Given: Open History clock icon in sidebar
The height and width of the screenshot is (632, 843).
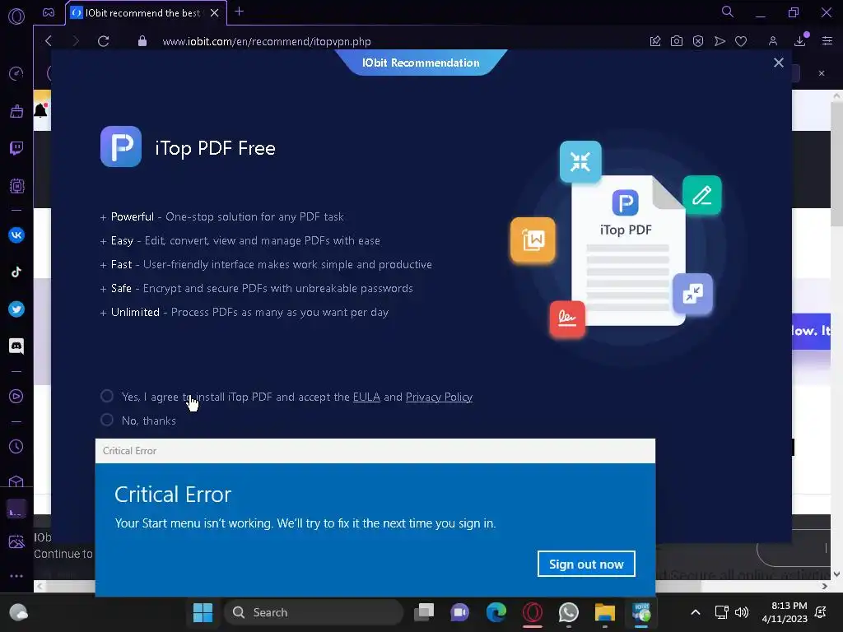Looking at the screenshot, I should 16,446.
